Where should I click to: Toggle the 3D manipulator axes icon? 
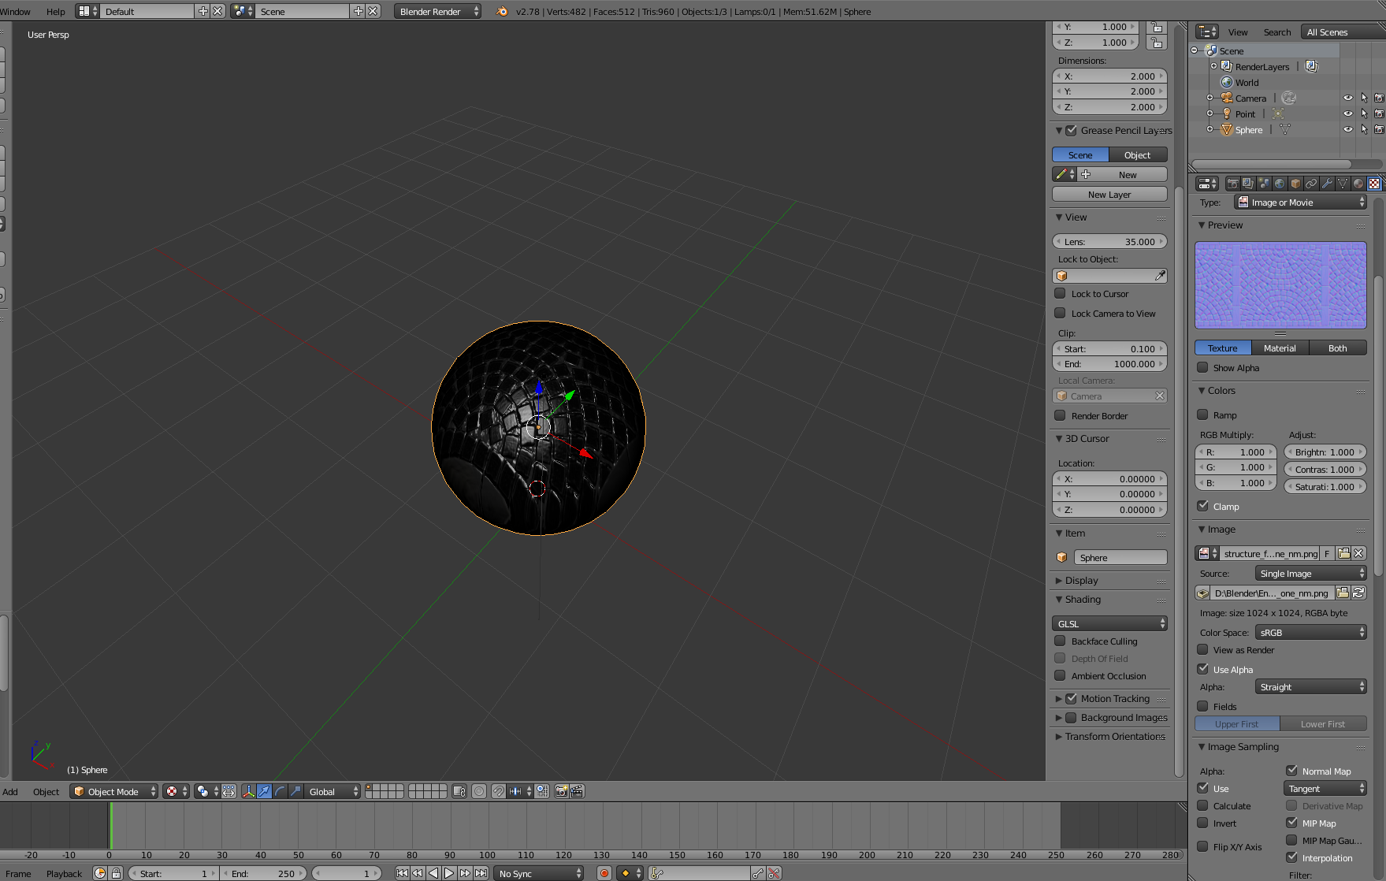click(x=248, y=791)
